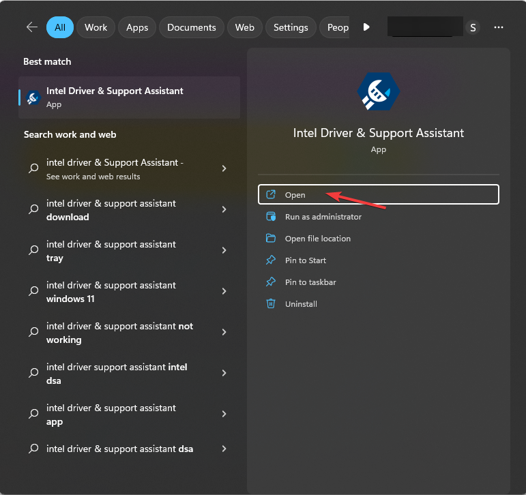Image resolution: width=526 pixels, height=495 pixels.
Task: Select the 'windows 11' suggestion
Action: (129, 292)
